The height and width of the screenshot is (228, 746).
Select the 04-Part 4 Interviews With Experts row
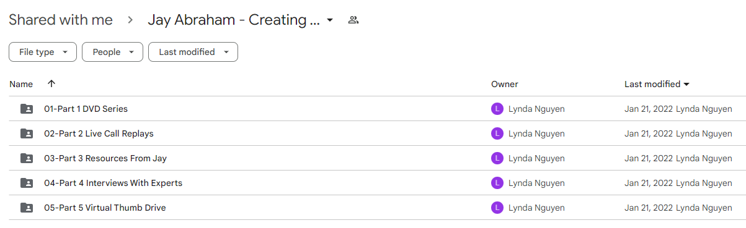(377, 183)
